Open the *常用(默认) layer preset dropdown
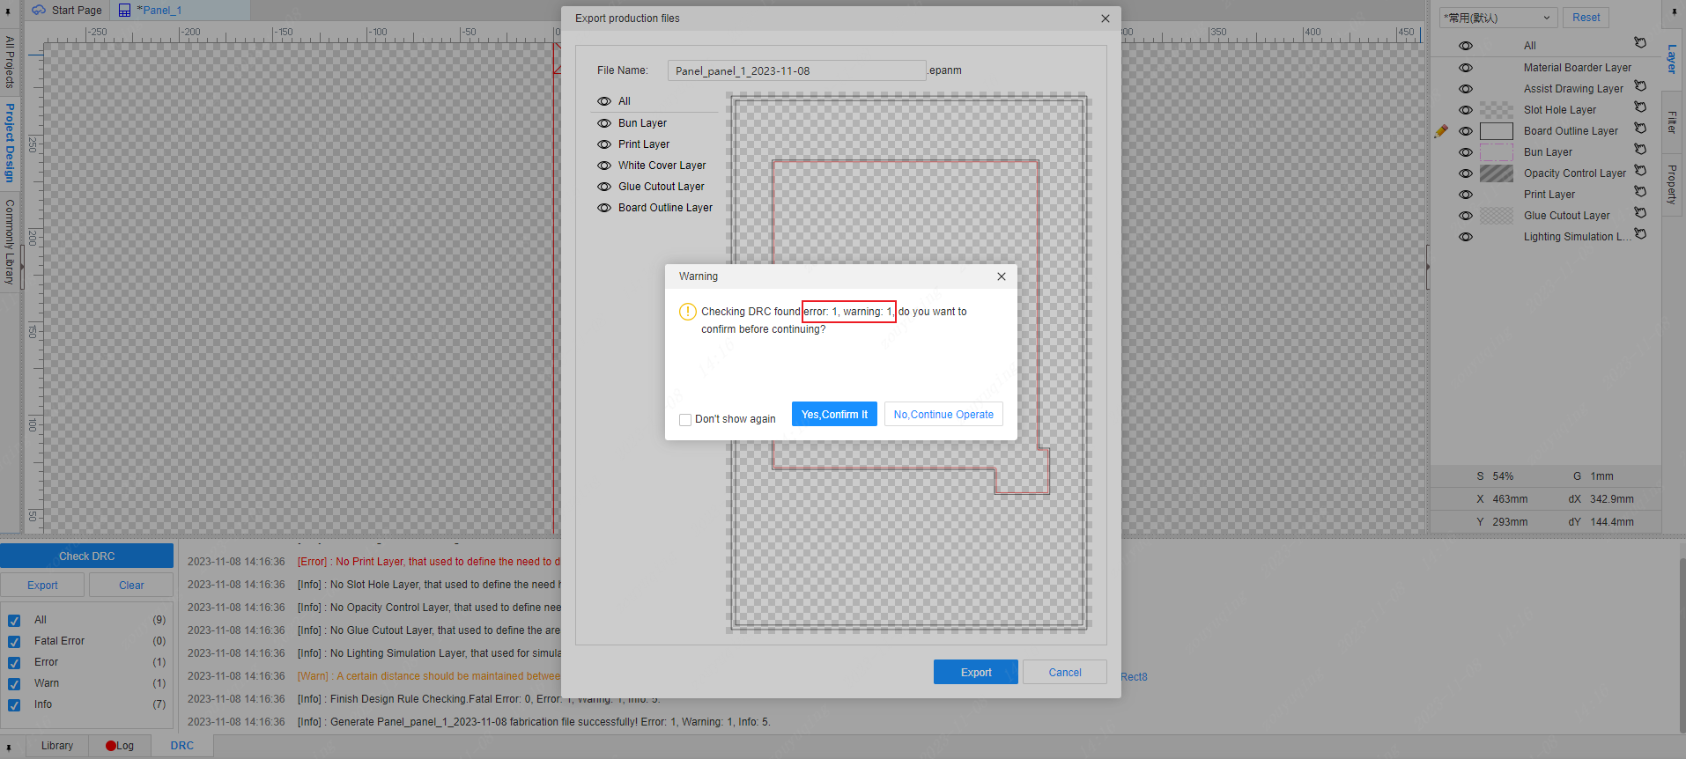This screenshot has width=1686, height=759. pos(1498,18)
